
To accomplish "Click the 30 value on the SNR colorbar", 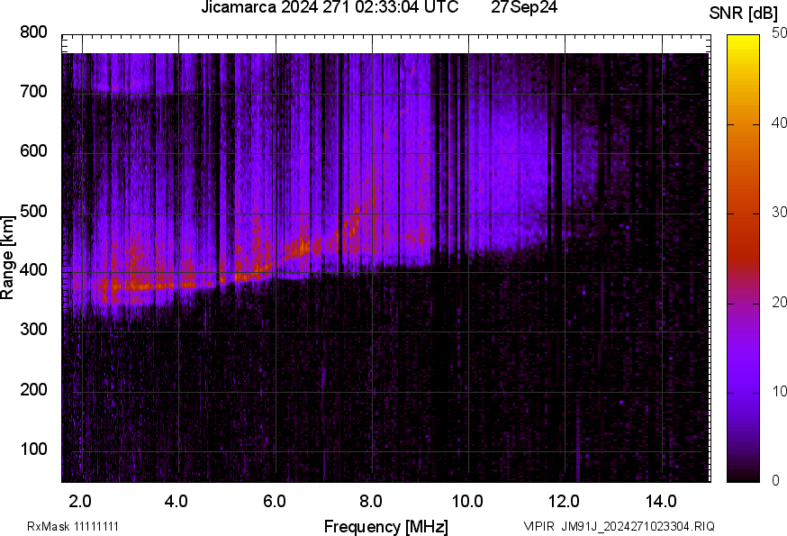I will pyautogui.click(x=779, y=212).
